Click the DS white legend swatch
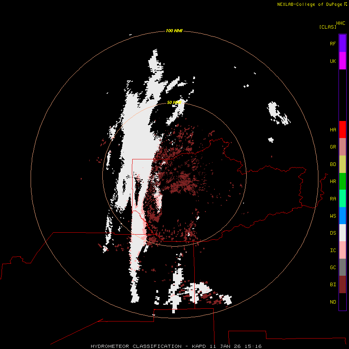The width and height of the screenshot is (349, 349). point(342,233)
